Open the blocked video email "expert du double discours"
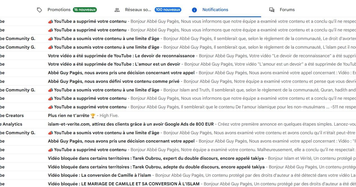356x187 pixels. (x=178, y=158)
